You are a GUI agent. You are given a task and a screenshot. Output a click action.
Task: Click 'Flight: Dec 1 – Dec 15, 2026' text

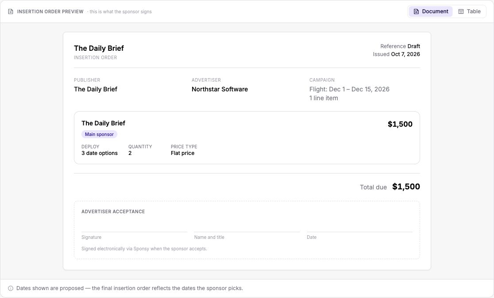349,89
